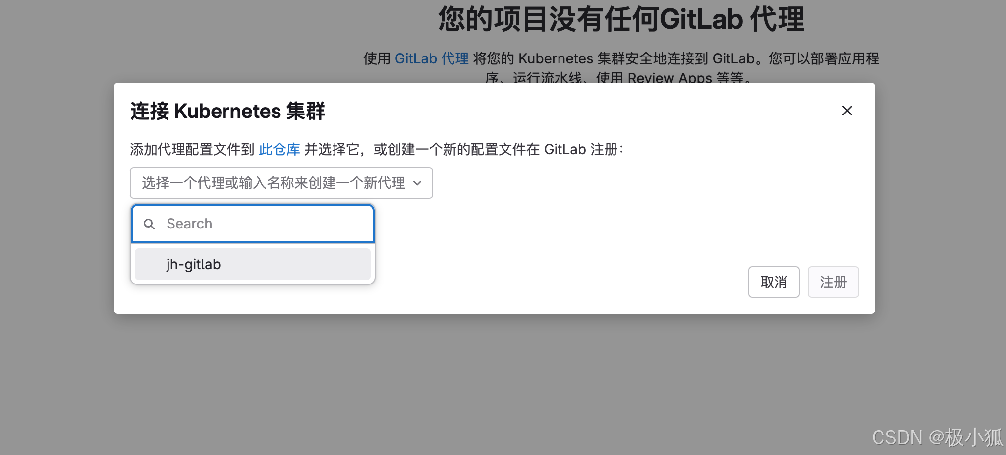The height and width of the screenshot is (455, 1006).
Task: Select the jh-gitlab agent option
Action: (x=253, y=264)
